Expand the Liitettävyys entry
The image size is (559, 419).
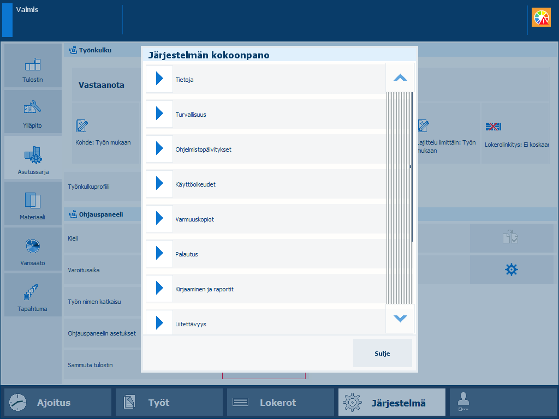point(159,323)
